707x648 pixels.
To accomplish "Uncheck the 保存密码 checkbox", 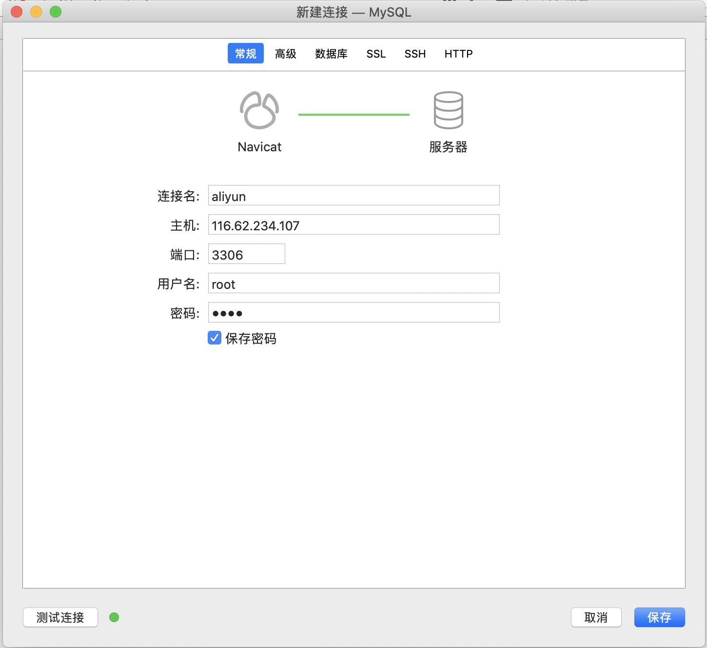I will [214, 338].
